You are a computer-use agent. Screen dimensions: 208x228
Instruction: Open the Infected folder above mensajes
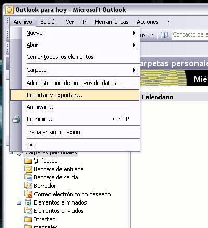[45, 219]
